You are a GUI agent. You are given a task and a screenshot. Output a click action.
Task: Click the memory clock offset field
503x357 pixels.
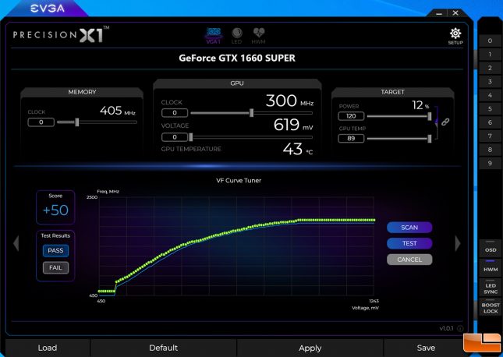tap(41, 122)
